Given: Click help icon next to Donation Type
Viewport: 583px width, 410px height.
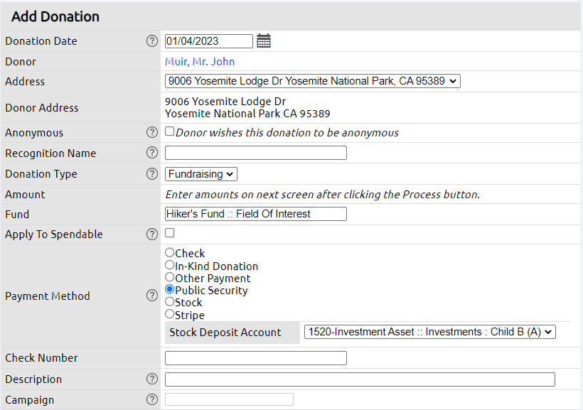Looking at the screenshot, I should (x=151, y=173).
